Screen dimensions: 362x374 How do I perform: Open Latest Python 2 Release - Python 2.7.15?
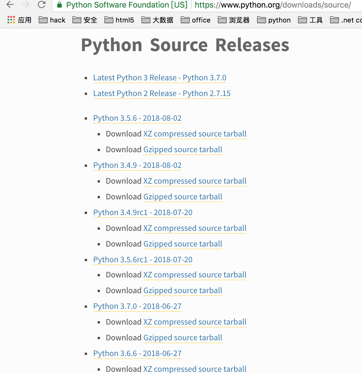(x=162, y=93)
